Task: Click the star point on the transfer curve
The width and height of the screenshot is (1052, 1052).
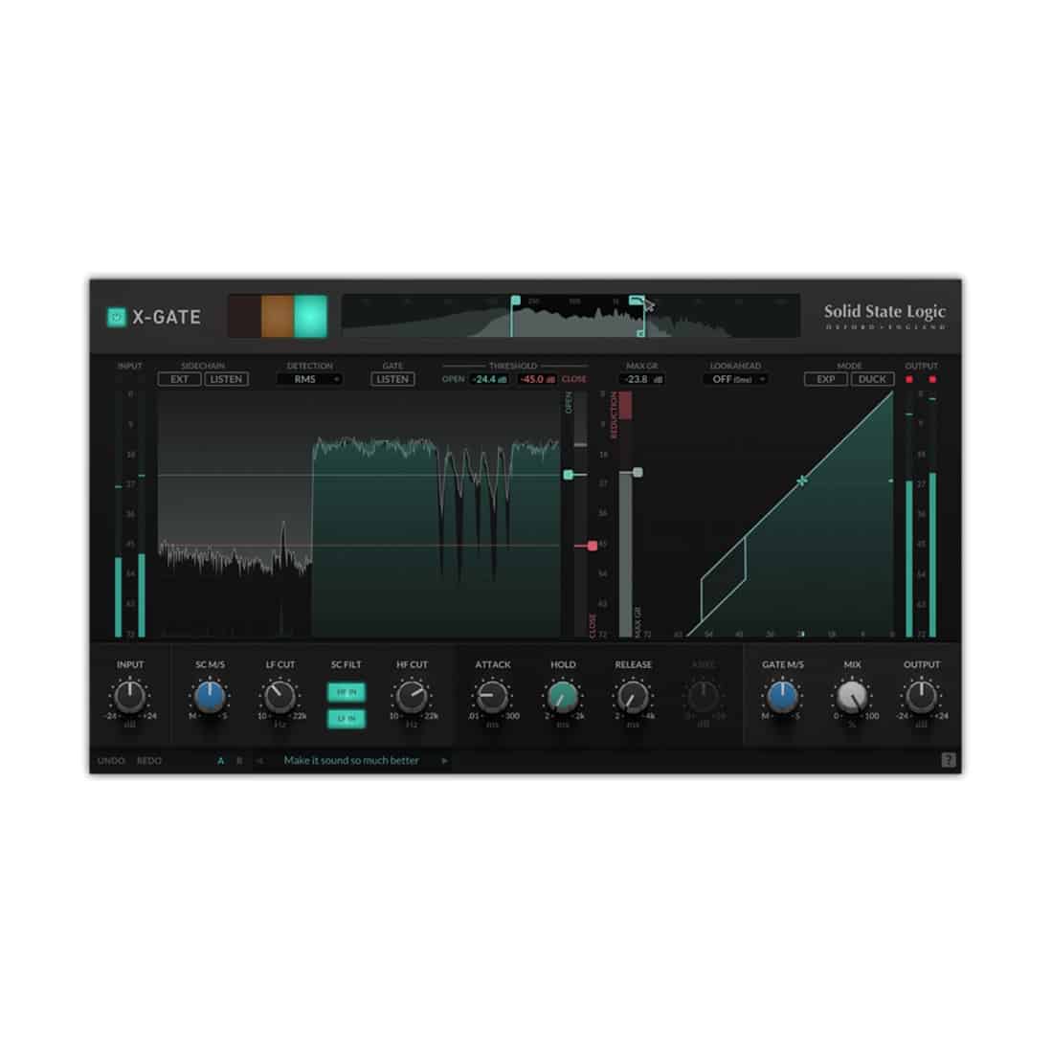Action: tap(802, 481)
